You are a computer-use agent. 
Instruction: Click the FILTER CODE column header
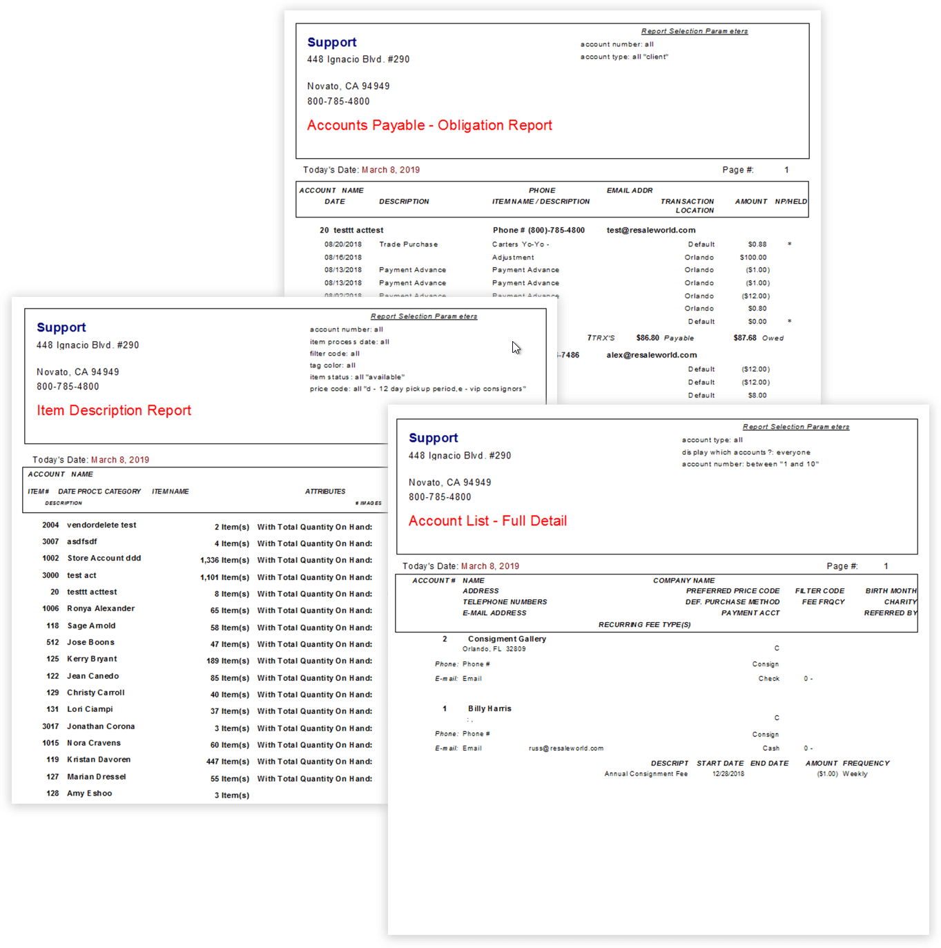[820, 591]
